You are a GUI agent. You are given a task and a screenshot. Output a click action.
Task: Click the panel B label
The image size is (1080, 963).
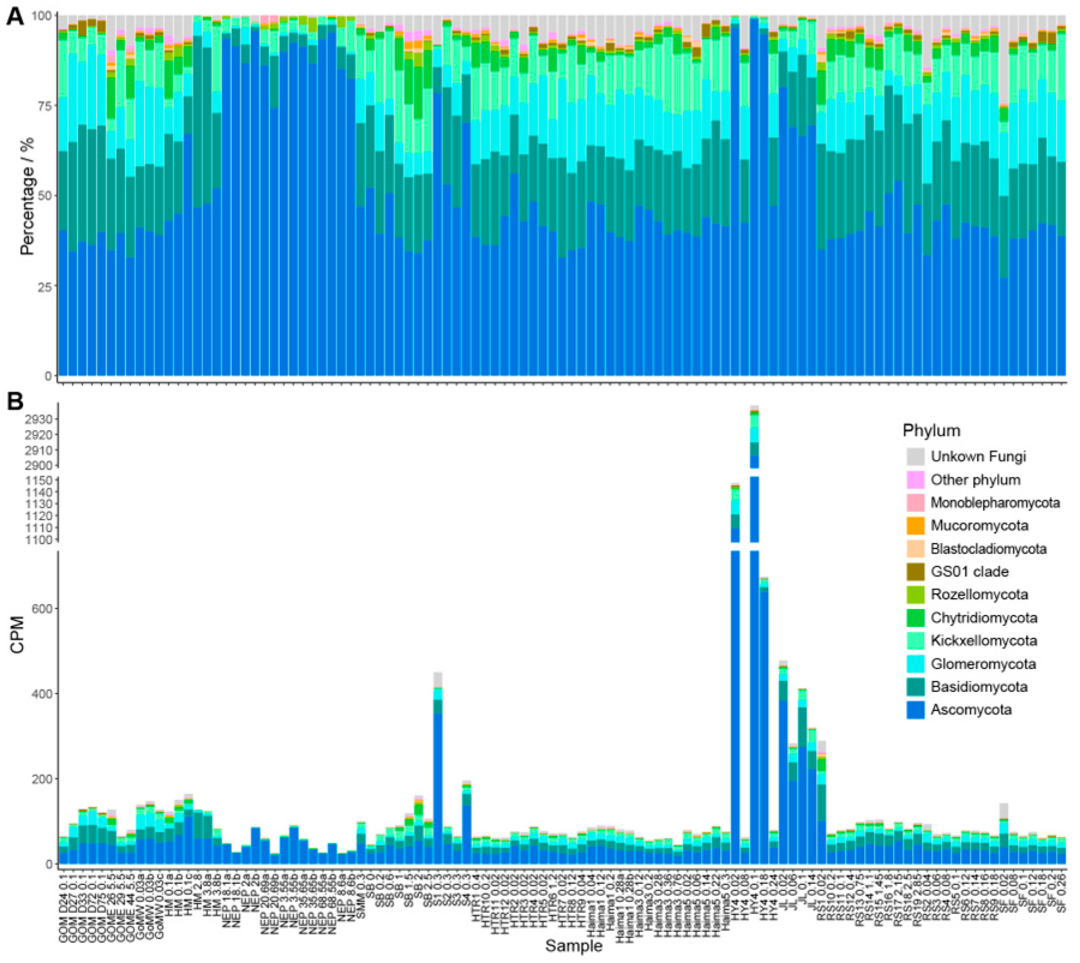click(x=15, y=401)
